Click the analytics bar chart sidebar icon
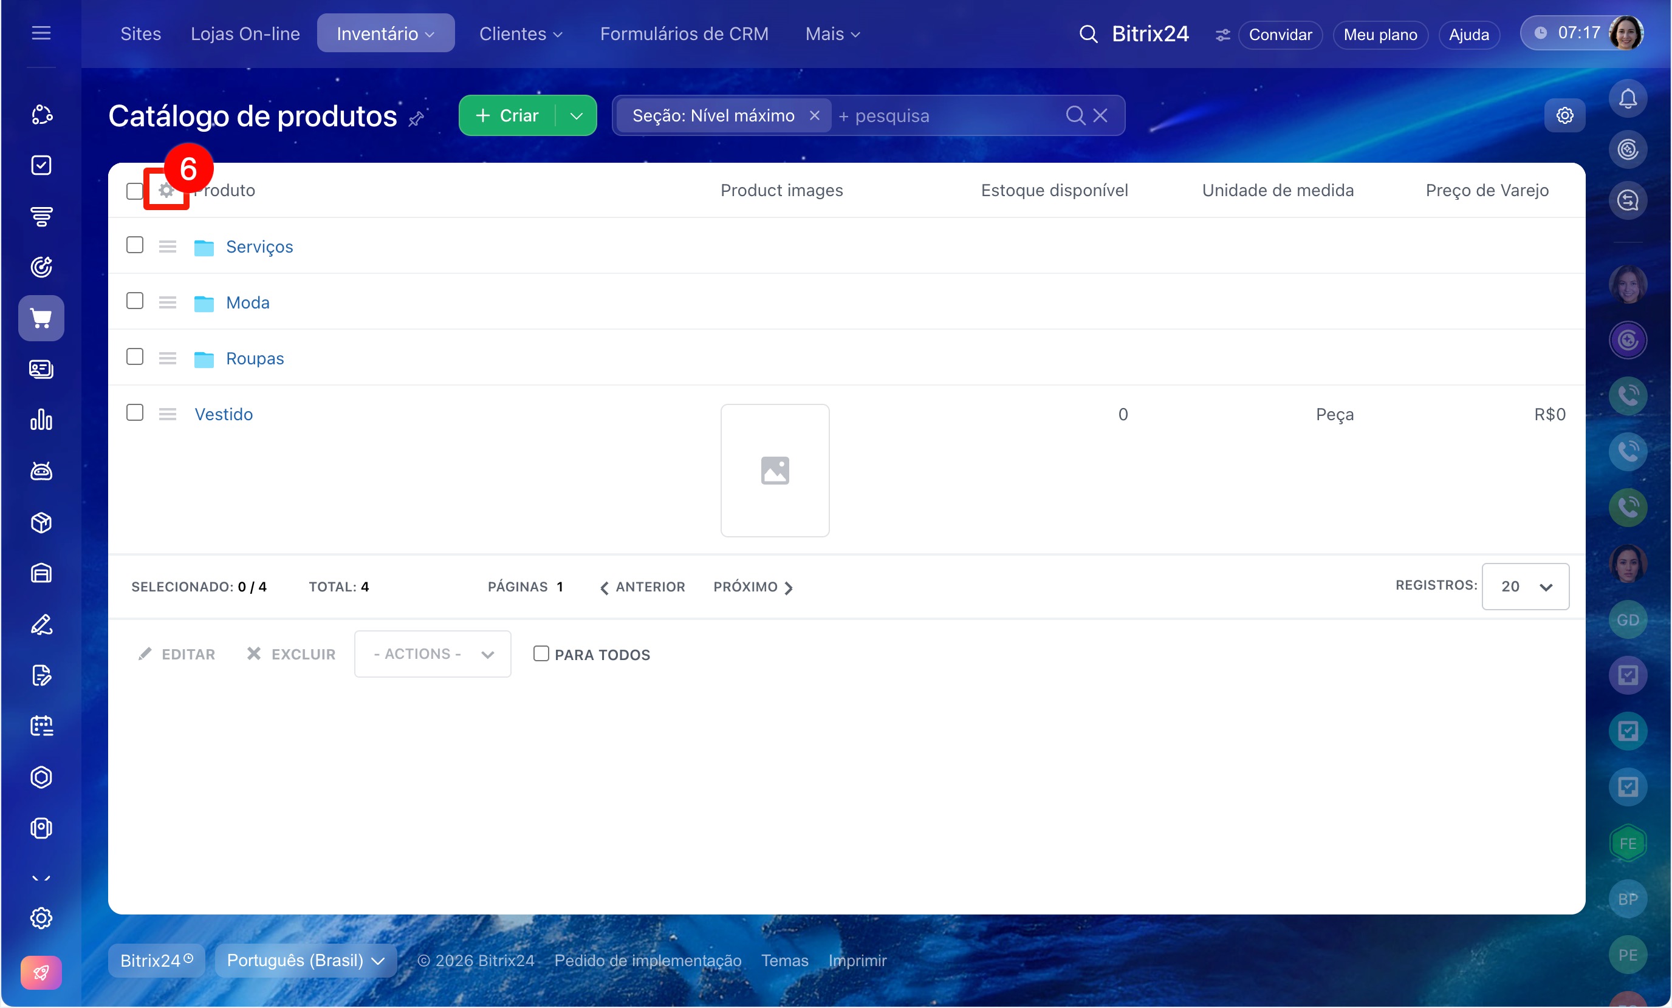The width and height of the screenshot is (1672, 1008). coord(41,420)
